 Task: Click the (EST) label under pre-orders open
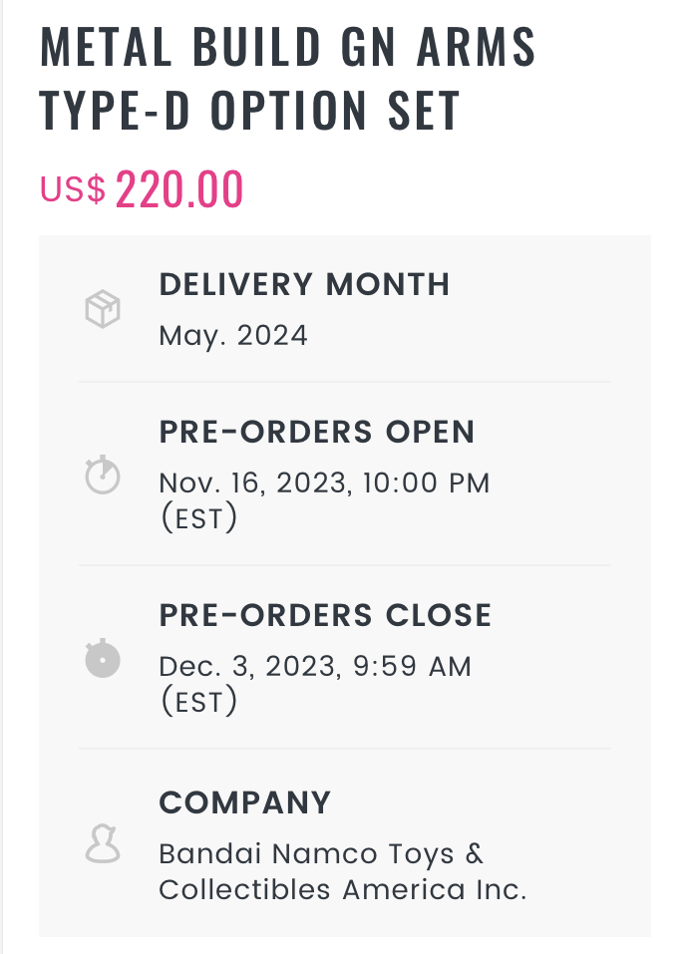[x=199, y=517]
